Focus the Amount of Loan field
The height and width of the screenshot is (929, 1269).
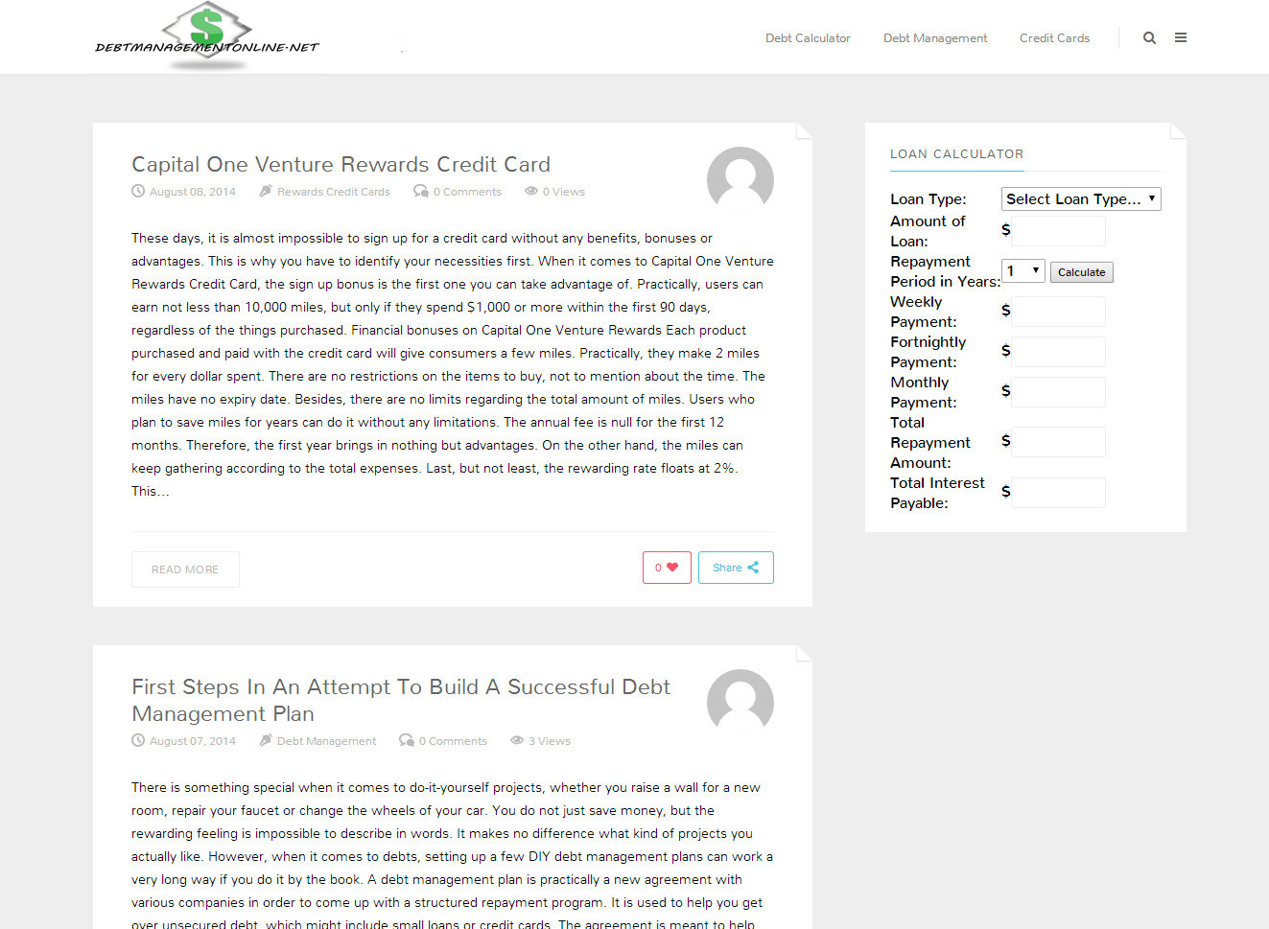tap(1058, 231)
